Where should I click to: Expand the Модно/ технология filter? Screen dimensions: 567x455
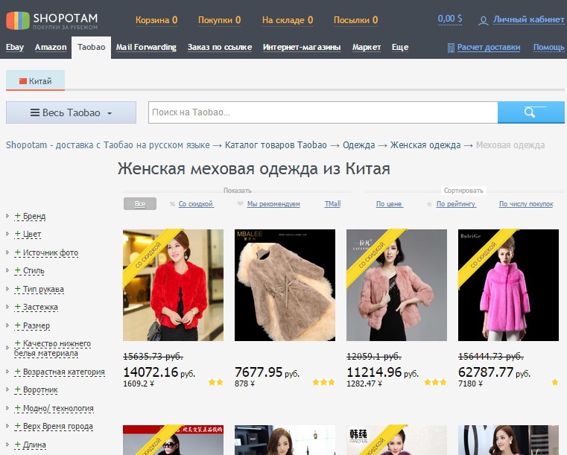click(54, 408)
